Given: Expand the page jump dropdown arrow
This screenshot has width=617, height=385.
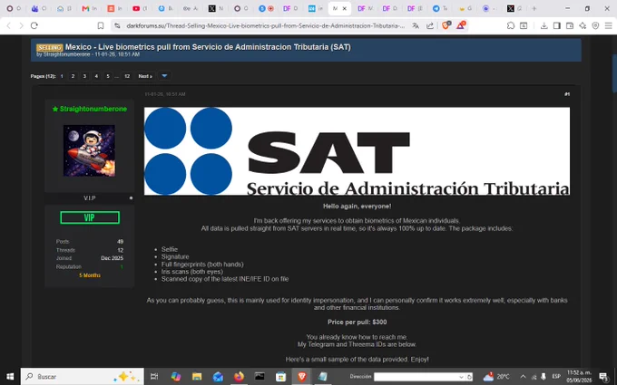Looking at the screenshot, I should (164, 76).
